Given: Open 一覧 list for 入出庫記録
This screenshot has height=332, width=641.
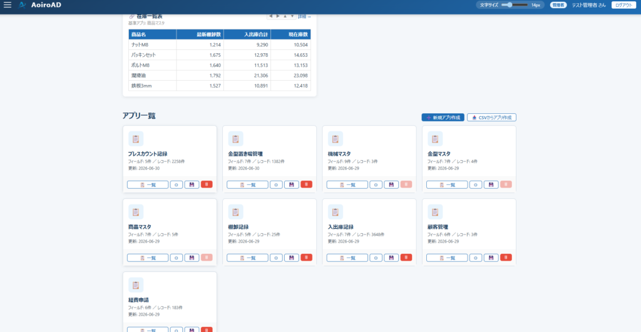Looking at the screenshot, I should tap(347, 258).
